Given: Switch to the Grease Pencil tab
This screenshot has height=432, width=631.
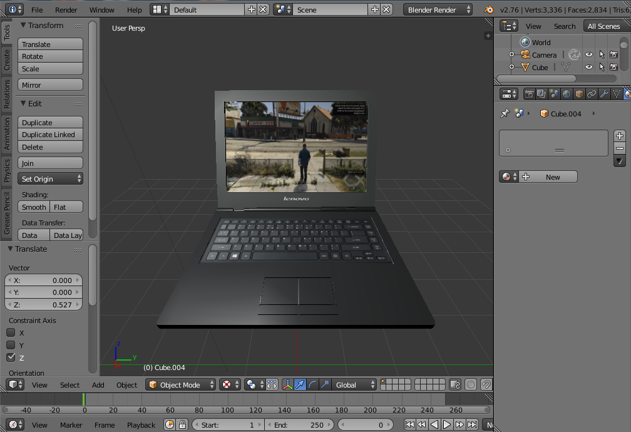Looking at the screenshot, I should click(6, 213).
